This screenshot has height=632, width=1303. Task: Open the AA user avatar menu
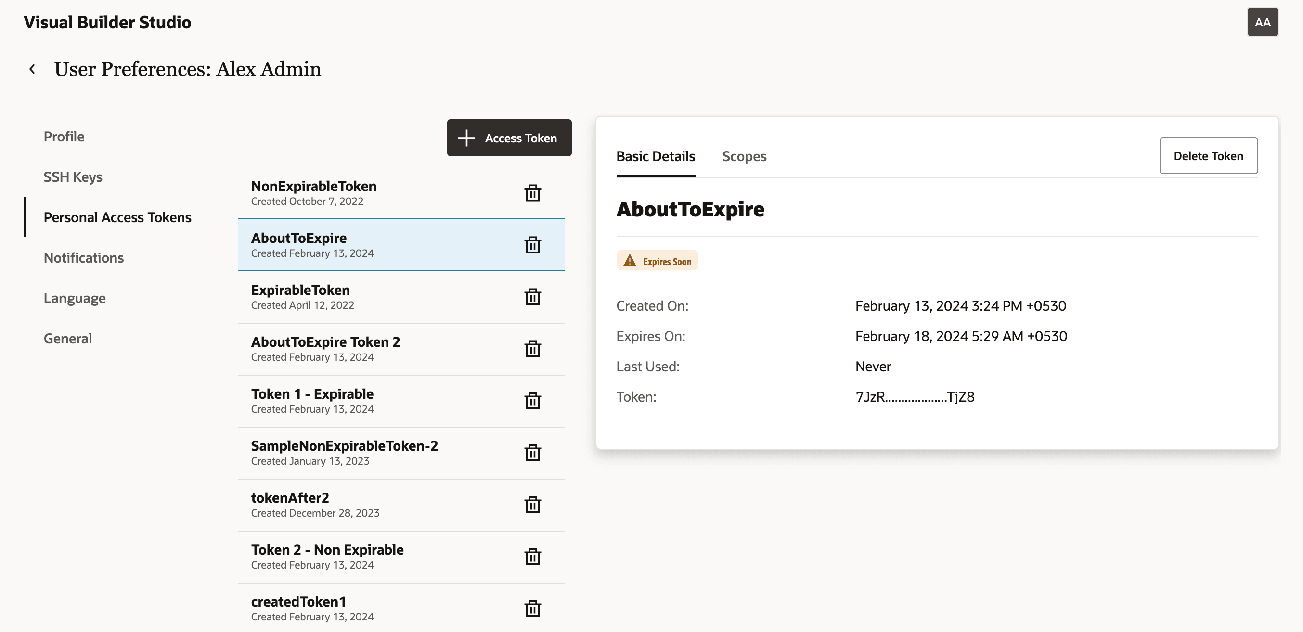point(1262,22)
